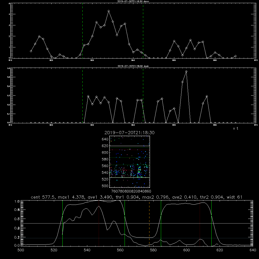The width and height of the screenshot is (259, 259).
Task: Click the "600" label on the image y-axis
Action: tap(105, 153)
